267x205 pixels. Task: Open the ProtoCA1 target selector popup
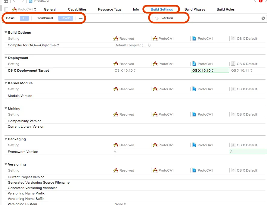pyautogui.click(x=24, y=9)
